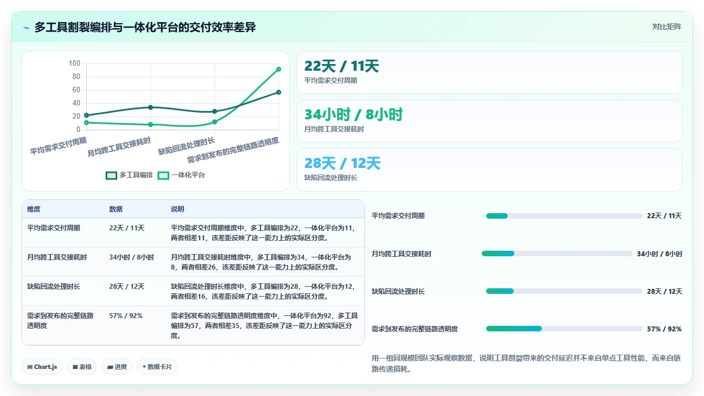Image resolution: width=704 pixels, height=396 pixels.
Task: Click the icon inside the 数据卡片 chip
Action: [x=144, y=367]
